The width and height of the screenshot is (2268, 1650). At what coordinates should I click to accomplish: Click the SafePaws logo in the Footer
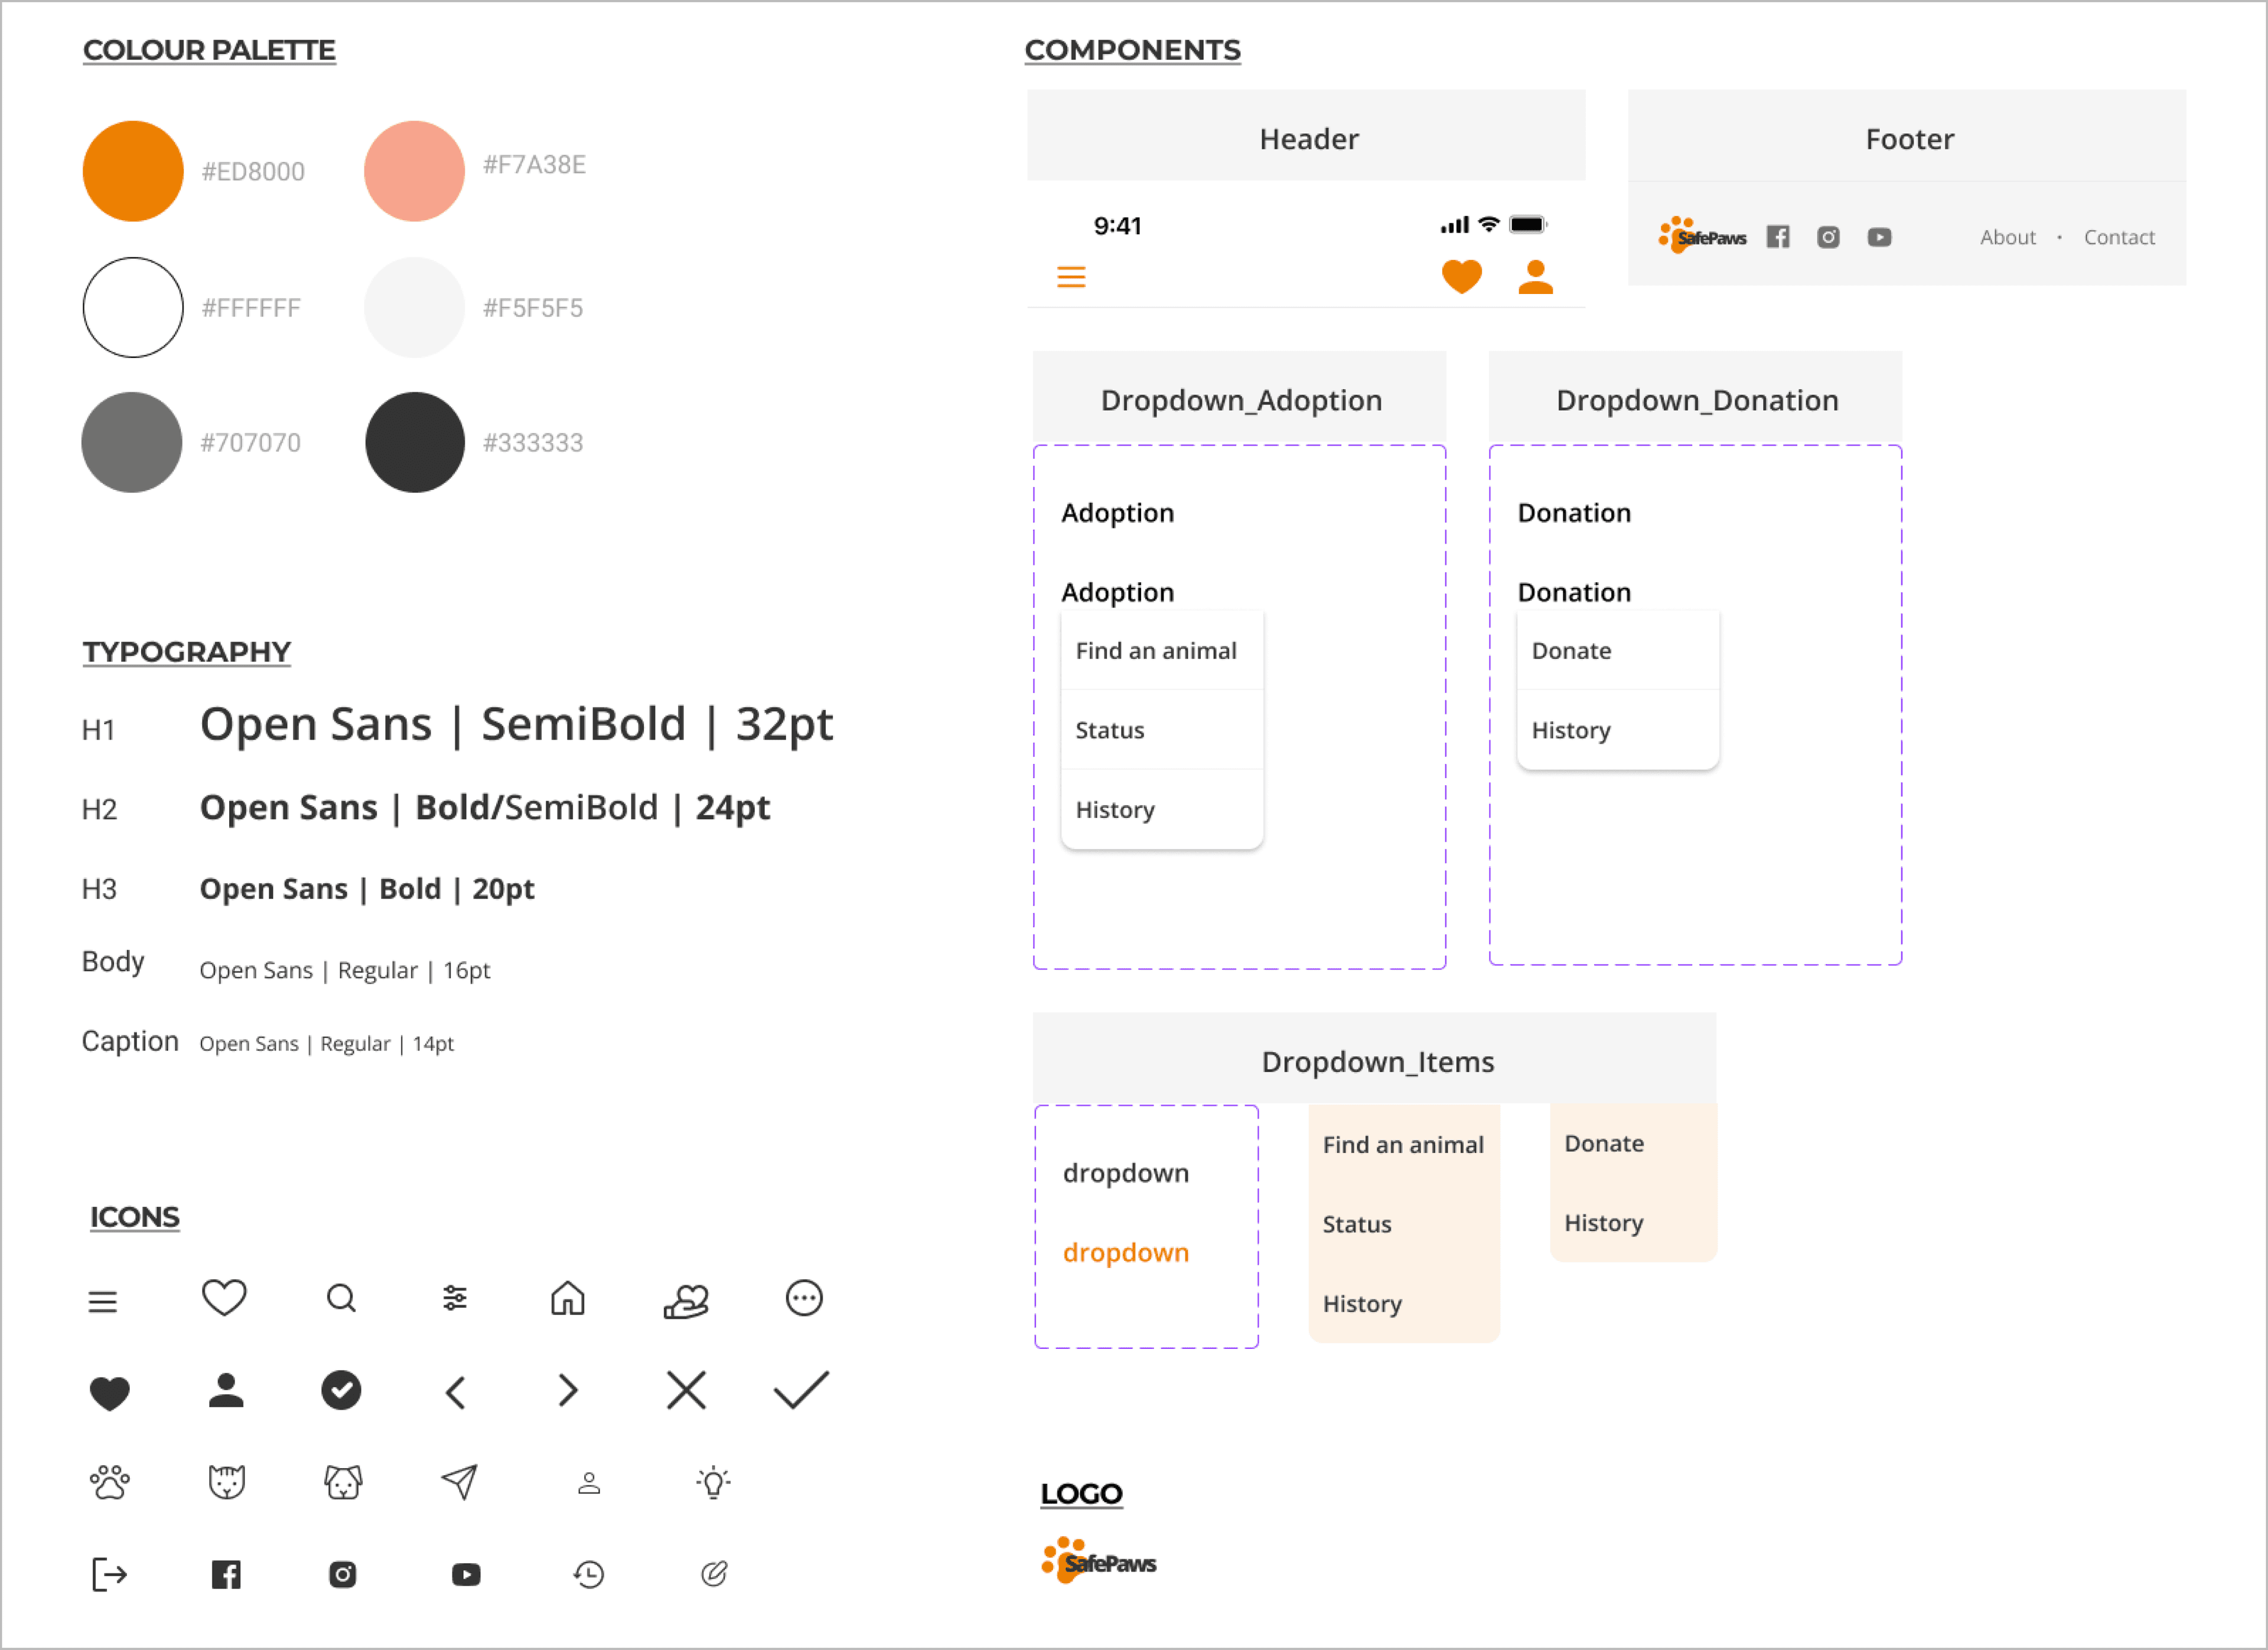pyautogui.click(x=1703, y=236)
